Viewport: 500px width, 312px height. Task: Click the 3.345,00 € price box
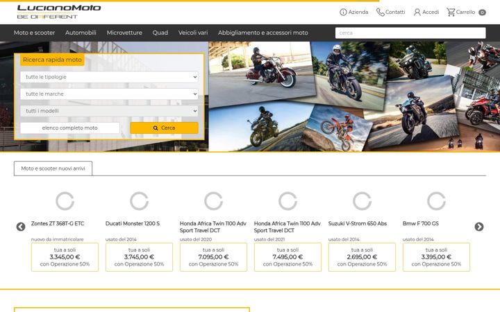65,257
